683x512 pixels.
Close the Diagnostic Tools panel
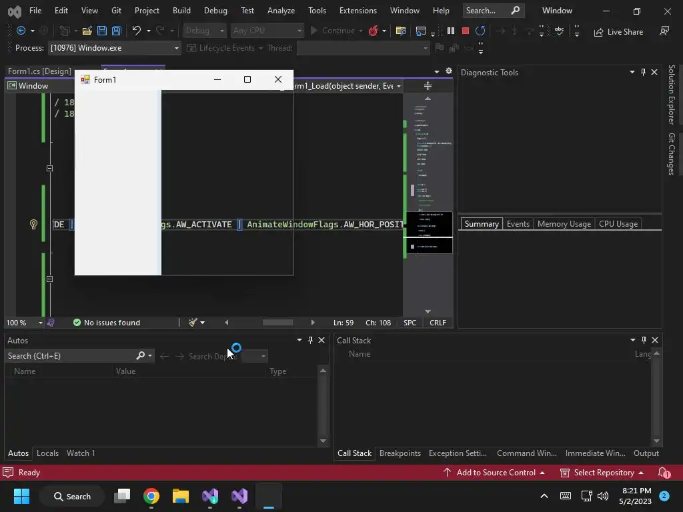(x=654, y=72)
